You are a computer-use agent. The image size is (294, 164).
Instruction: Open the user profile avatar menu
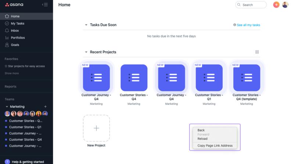point(285,5)
